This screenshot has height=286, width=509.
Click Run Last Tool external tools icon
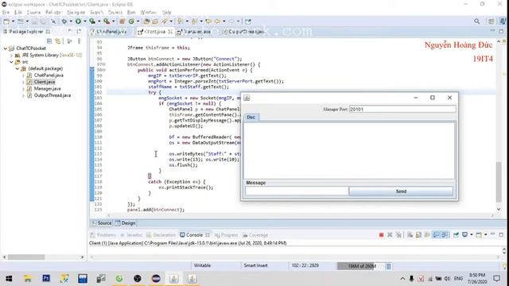(107, 21)
